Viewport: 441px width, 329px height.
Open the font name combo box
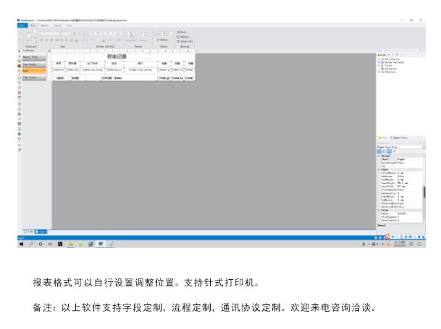(x=50, y=33)
